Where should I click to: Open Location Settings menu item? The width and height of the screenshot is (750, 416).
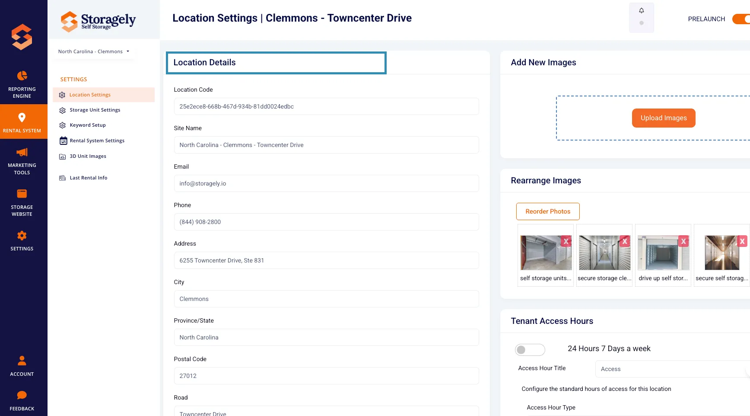[104, 95]
